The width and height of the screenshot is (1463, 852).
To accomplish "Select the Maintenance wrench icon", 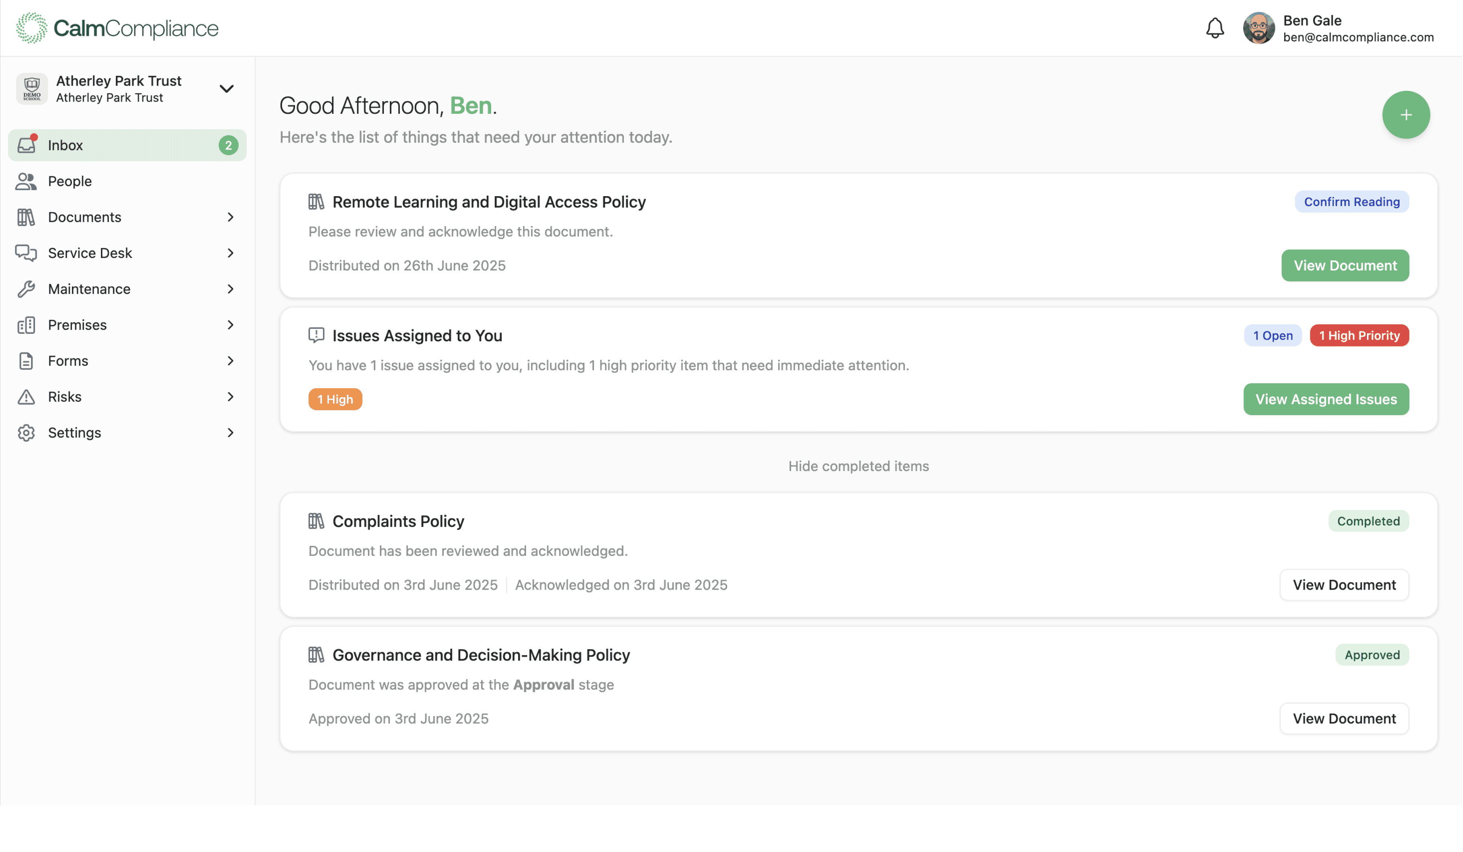I will tap(26, 289).
